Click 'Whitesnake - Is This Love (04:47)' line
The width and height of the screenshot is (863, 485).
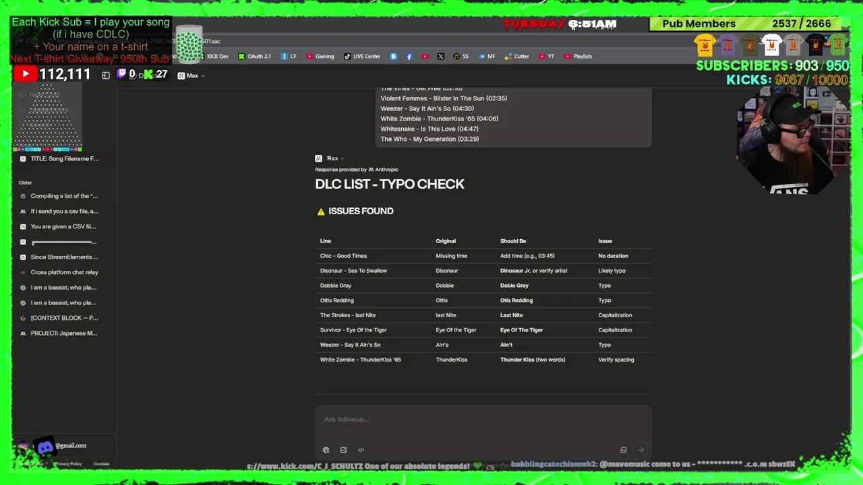(x=429, y=129)
